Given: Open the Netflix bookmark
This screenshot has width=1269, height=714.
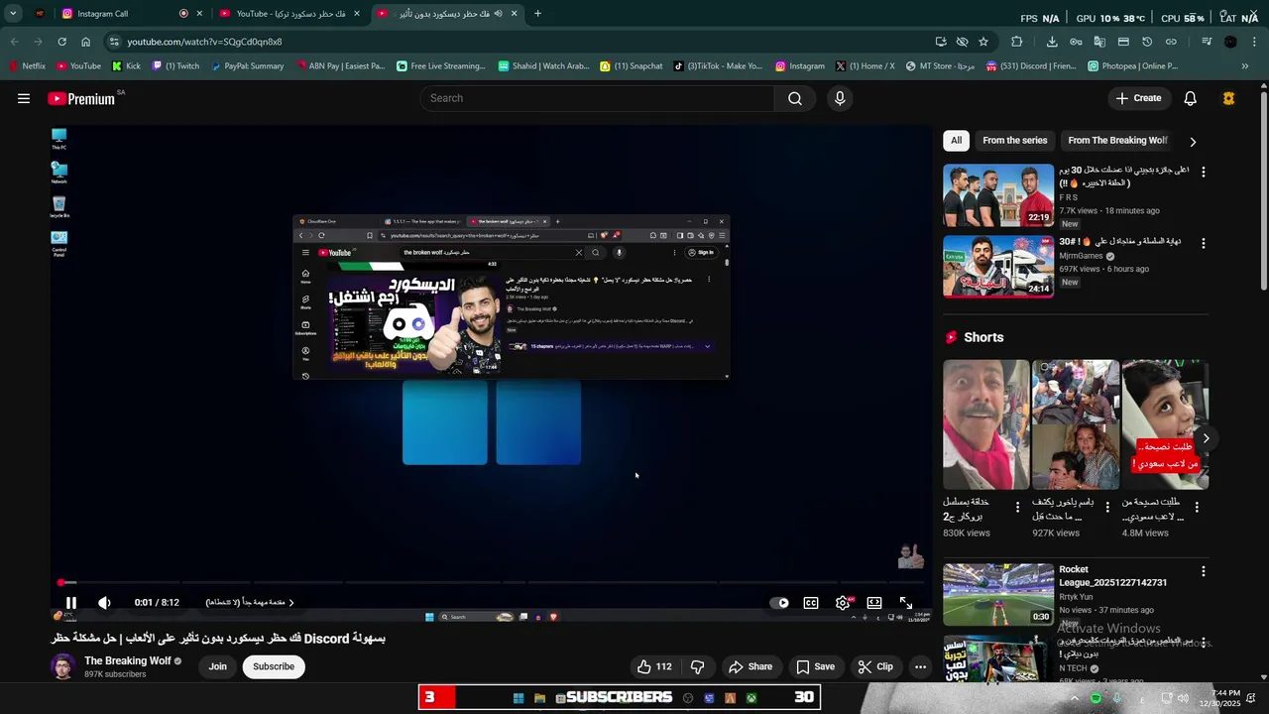Looking at the screenshot, I should 28,66.
